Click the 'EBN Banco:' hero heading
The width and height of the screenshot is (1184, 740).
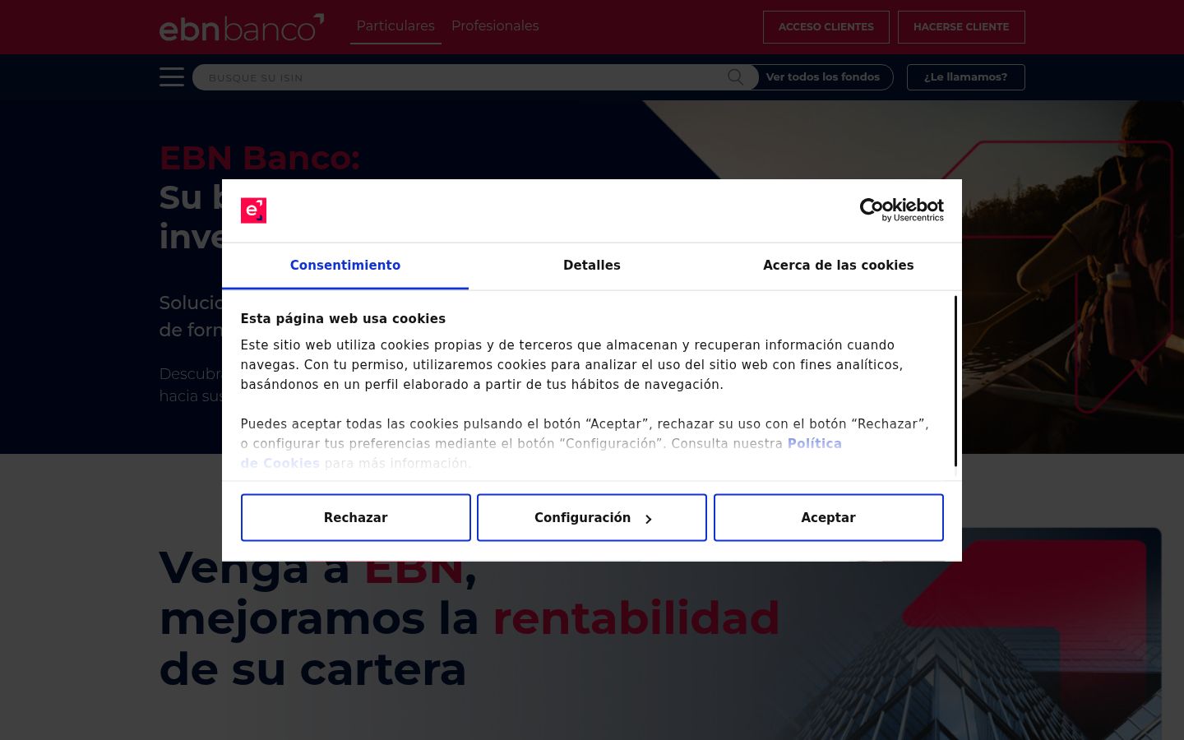coord(260,158)
